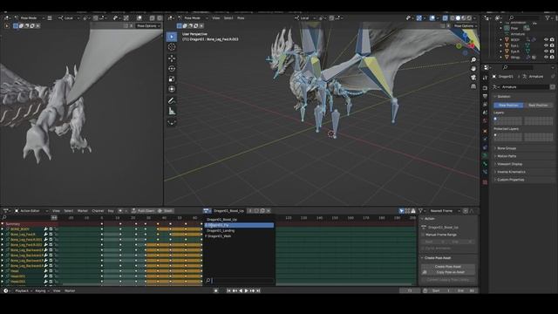Screen dimensions: 558x314
Task: Click the unlink action X icon
Action: click(269, 211)
